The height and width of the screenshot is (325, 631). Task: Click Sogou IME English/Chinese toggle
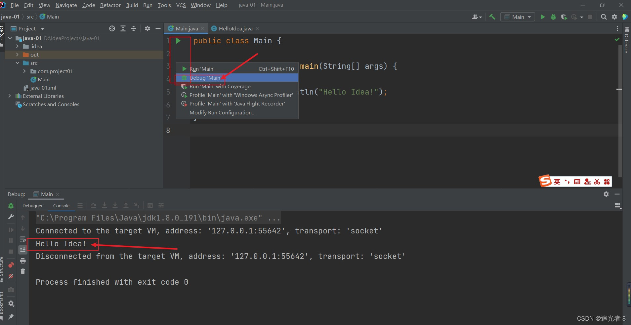pyautogui.click(x=557, y=182)
